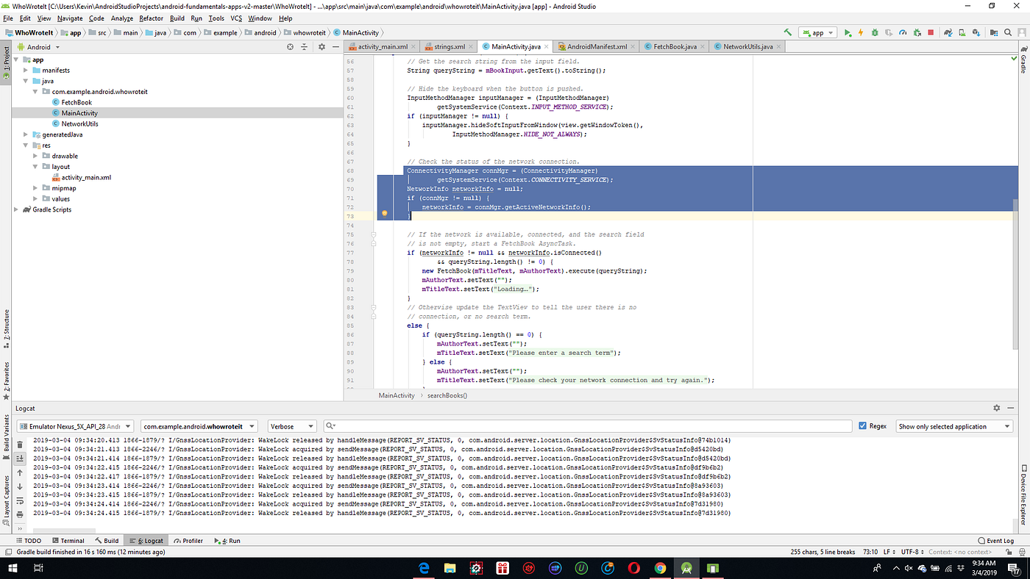
Task: Toggle soft-wrap in the Logcat panel
Action: click(x=19, y=499)
